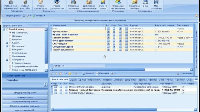Click third icon in contractor grid toolbar
The width and height of the screenshot is (200, 112).
pos(60,73)
